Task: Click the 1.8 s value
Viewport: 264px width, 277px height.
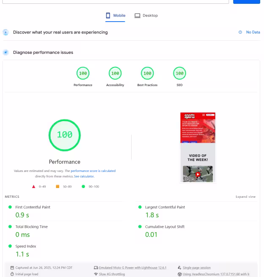Action: click(x=152, y=215)
